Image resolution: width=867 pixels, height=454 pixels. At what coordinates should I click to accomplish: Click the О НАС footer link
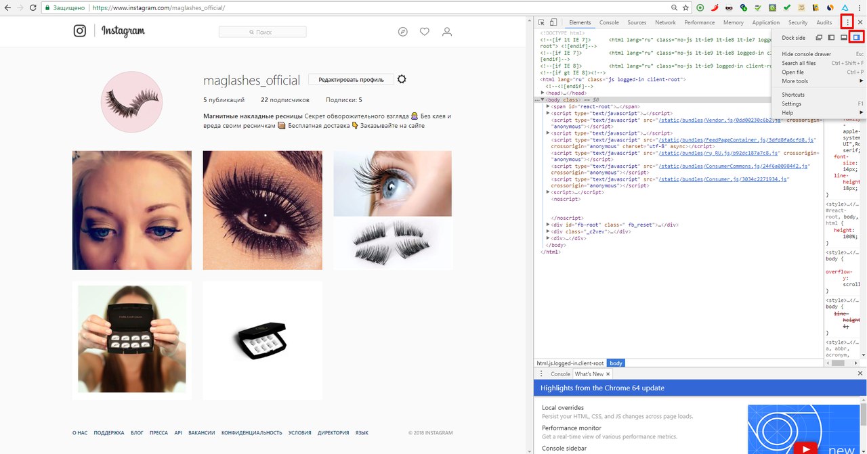pos(80,433)
